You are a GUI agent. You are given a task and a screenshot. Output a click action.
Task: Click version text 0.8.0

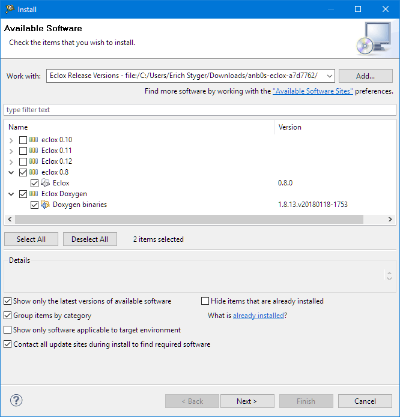[x=285, y=183]
